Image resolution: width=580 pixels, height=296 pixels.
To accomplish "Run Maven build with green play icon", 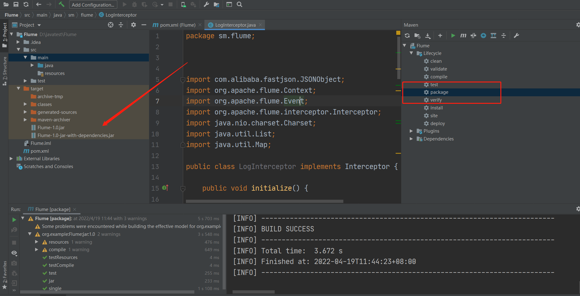I will point(453,35).
